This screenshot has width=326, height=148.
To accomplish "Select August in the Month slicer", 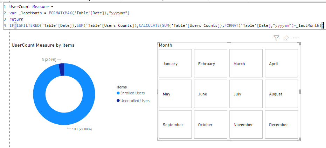I will (x=281, y=94).
